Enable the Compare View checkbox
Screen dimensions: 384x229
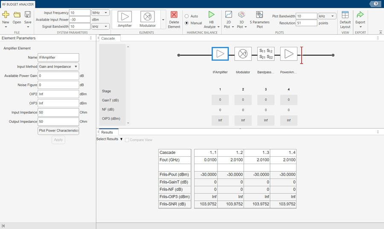tap(127, 140)
